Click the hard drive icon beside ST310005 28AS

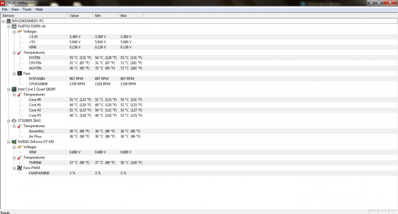pos(14,121)
